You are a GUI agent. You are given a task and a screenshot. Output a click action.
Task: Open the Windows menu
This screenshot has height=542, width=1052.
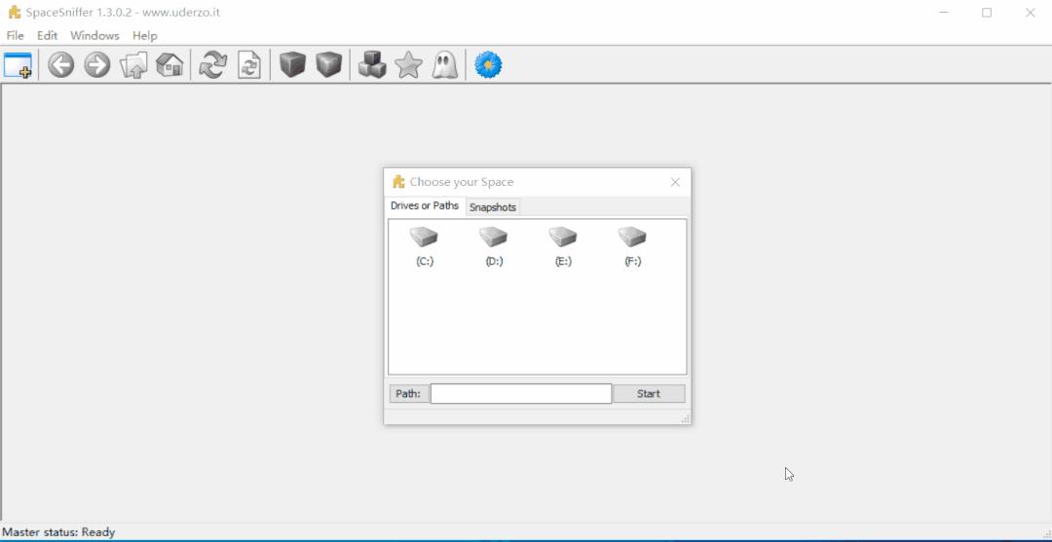(94, 35)
